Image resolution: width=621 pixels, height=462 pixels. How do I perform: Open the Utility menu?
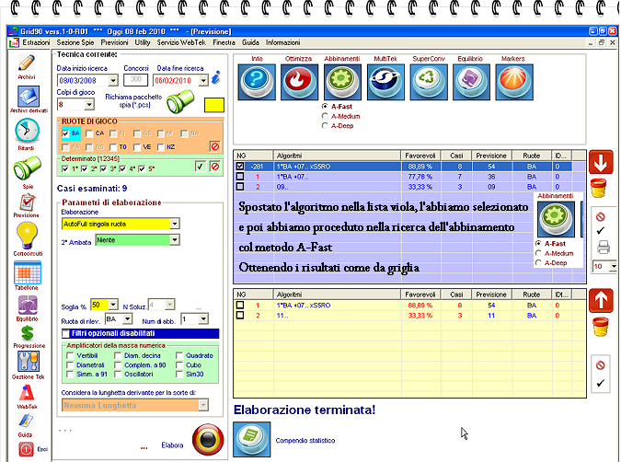[143, 42]
